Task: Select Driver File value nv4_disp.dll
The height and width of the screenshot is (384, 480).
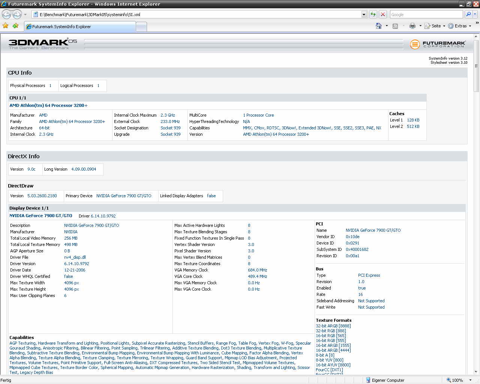Action: pos(75,257)
